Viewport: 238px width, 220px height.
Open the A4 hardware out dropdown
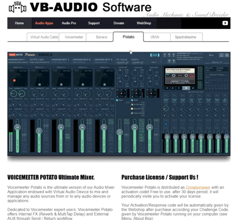169,61
